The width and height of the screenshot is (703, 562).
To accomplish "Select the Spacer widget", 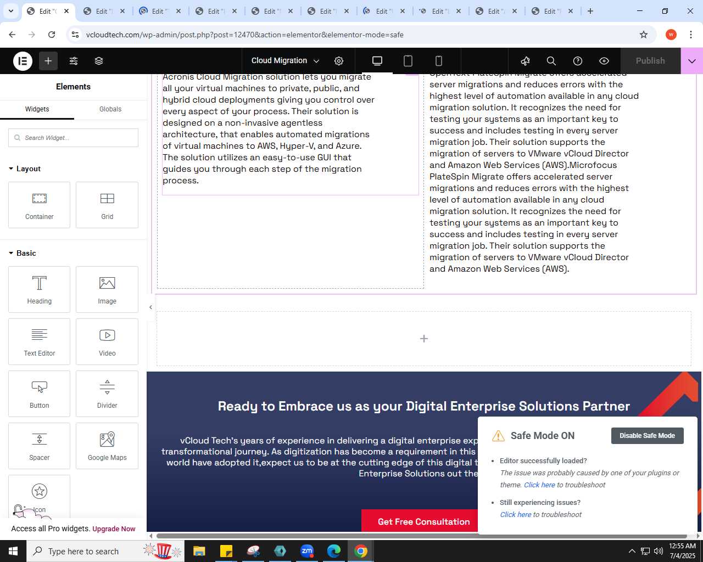I will 39,446.
